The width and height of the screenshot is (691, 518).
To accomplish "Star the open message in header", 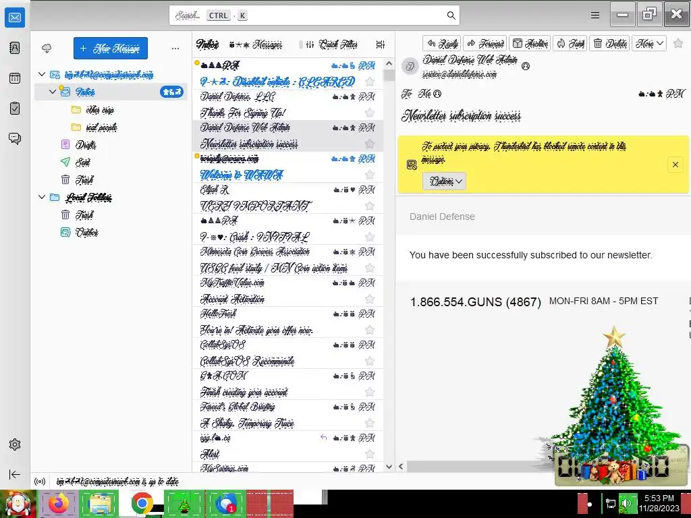I will tap(678, 43).
